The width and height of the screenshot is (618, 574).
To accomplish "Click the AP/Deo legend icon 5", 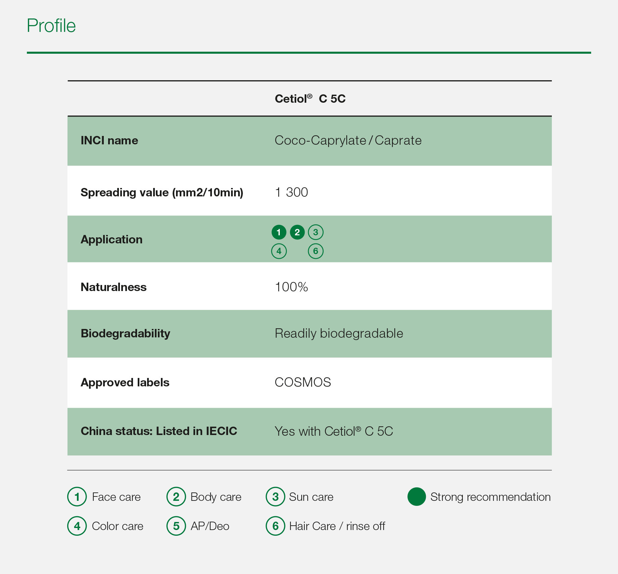I will point(176,526).
